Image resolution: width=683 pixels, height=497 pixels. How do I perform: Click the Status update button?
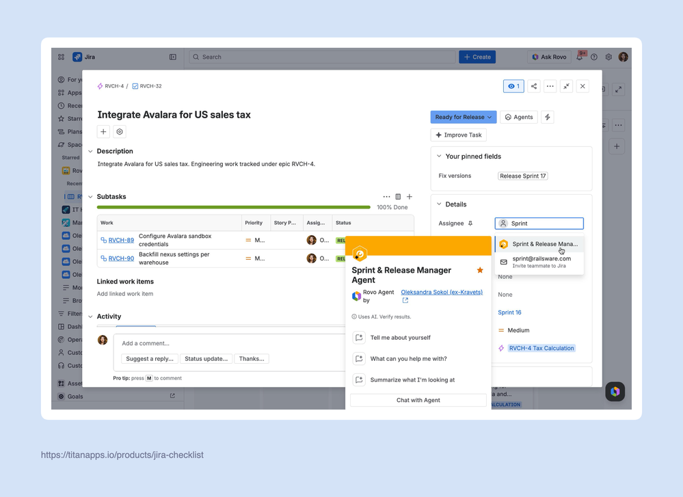[206, 359]
